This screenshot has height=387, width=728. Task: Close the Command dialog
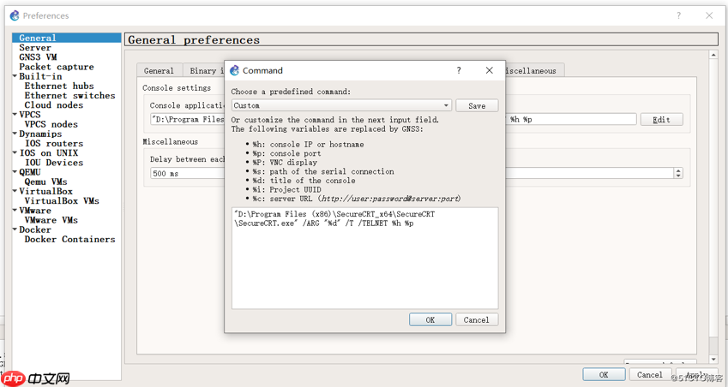coord(490,70)
